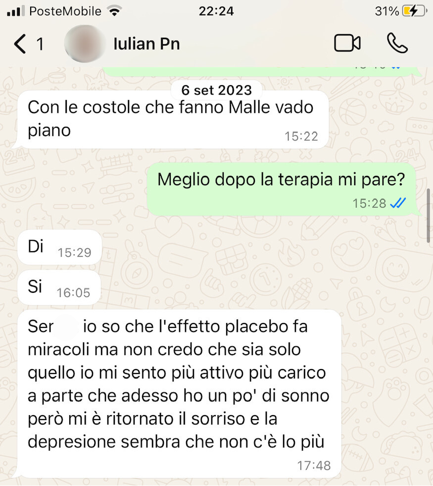Go back using the left chevron arrow
This screenshot has height=486, width=433.
(20, 44)
